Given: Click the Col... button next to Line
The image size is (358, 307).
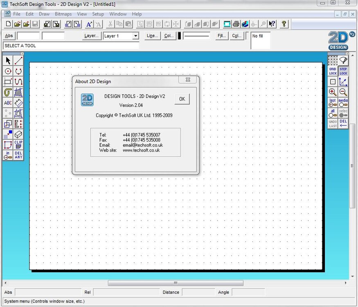Looking at the screenshot, I should (x=169, y=36).
